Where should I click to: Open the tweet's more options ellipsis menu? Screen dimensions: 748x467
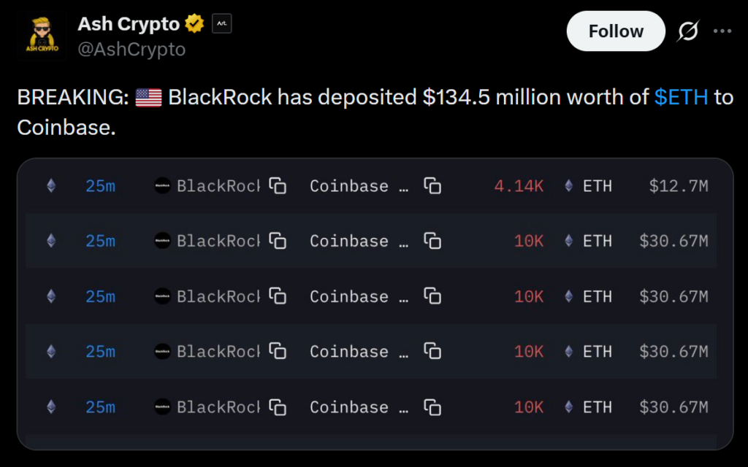tap(722, 31)
